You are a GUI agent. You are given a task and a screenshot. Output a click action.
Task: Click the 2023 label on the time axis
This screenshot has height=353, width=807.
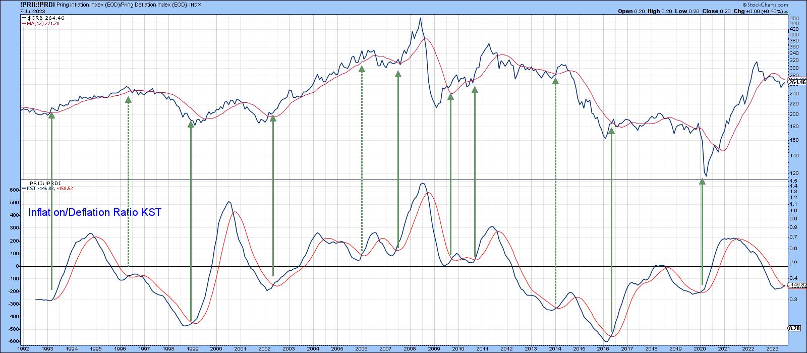pyautogui.click(x=771, y=348)
